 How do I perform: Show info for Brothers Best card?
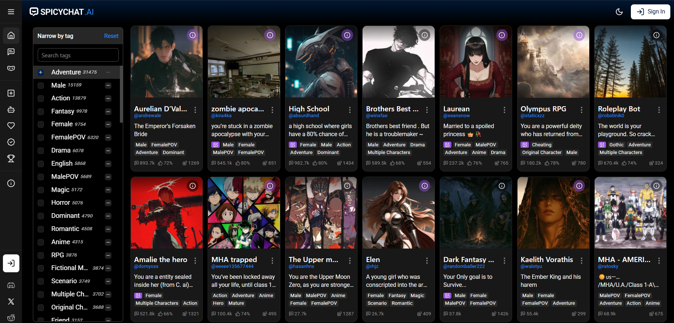[425, 35]
